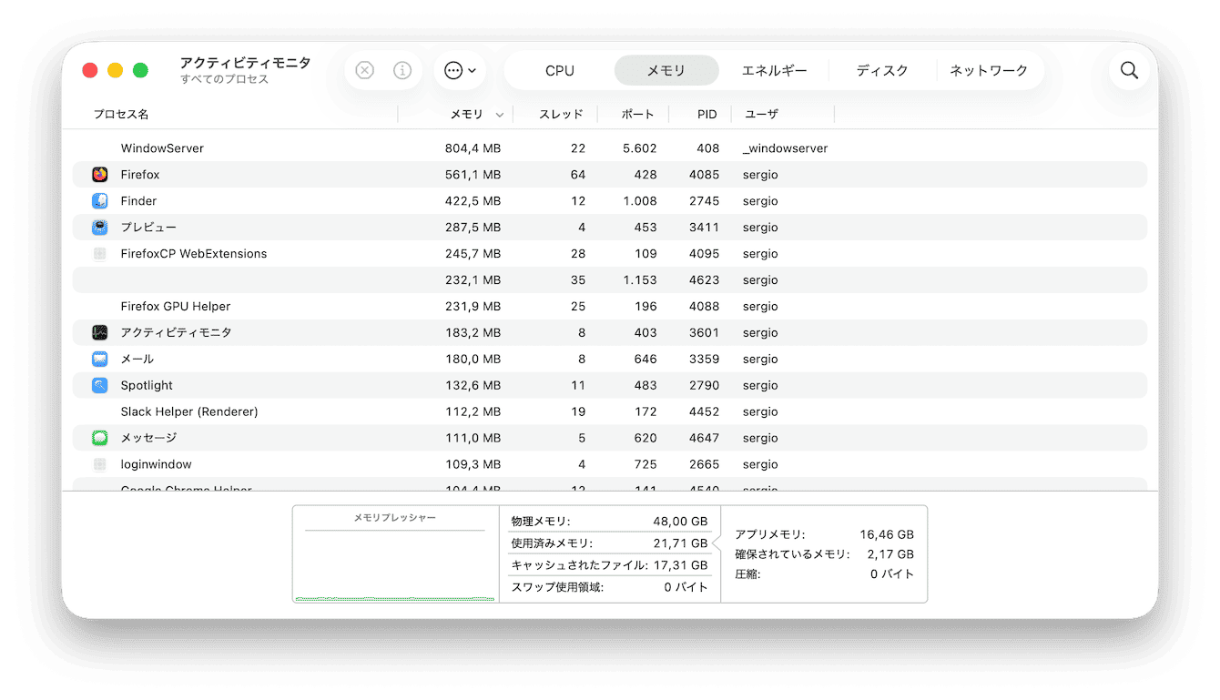Click the 245,7 MB memory value
The height and width of the screenshot is (700, 1220).
click(473, 254)
